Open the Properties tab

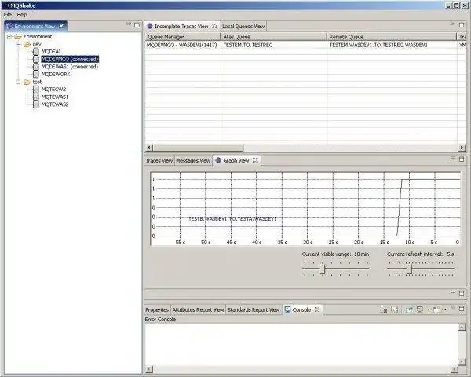click(x=157, y=309)
